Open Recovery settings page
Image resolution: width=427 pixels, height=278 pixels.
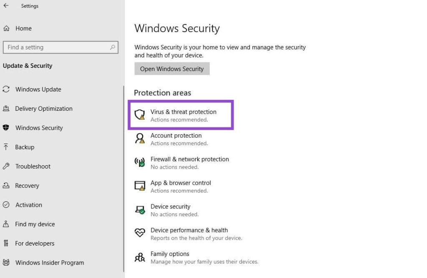coord(27,186)
